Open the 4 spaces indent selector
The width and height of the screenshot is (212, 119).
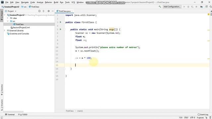point(200,118)
